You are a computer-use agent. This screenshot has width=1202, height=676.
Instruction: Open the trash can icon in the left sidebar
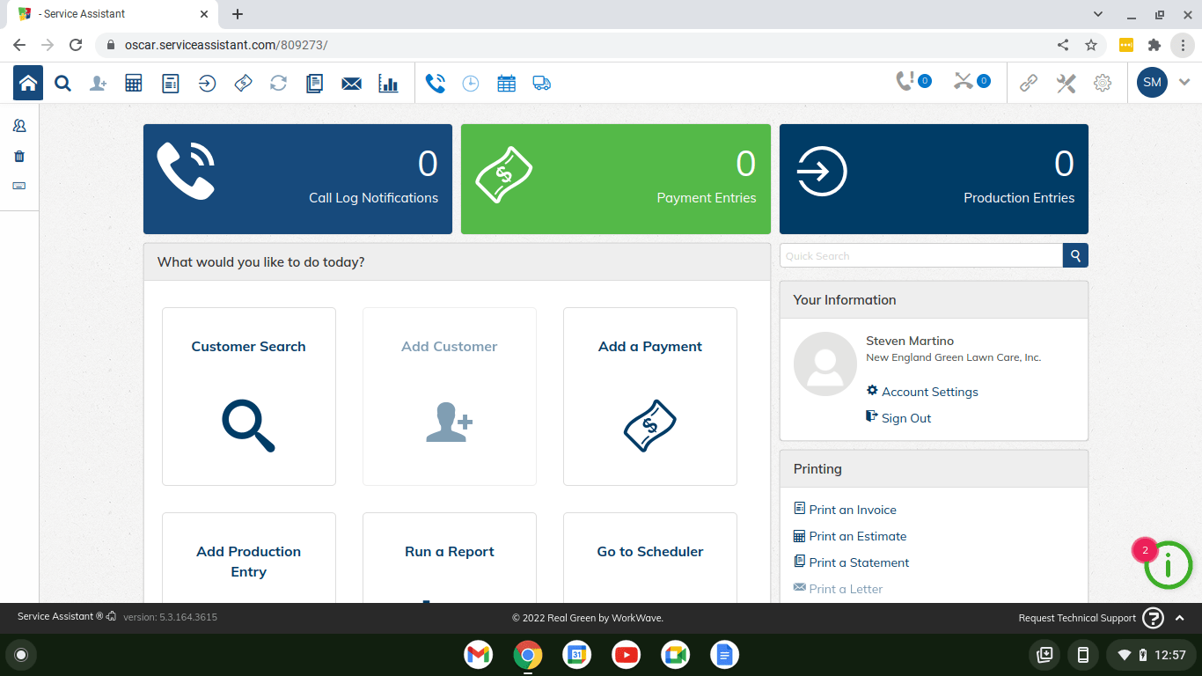coord(18,156)
